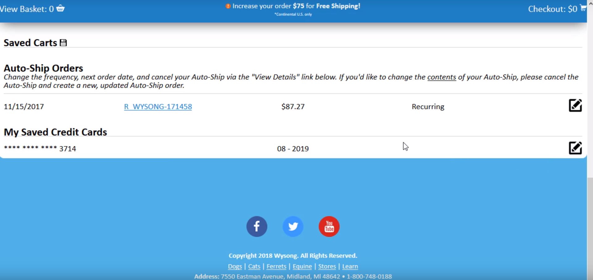Click Checkout: $0 in header
Screen dimensions: 593x280
[x=552, y=9]
